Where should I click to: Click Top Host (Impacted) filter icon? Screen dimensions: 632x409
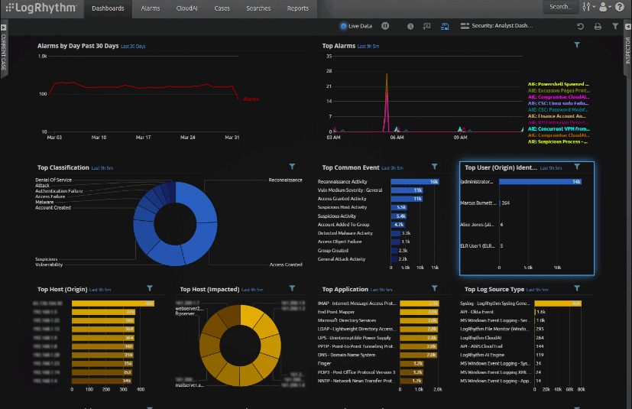[292, 288]
